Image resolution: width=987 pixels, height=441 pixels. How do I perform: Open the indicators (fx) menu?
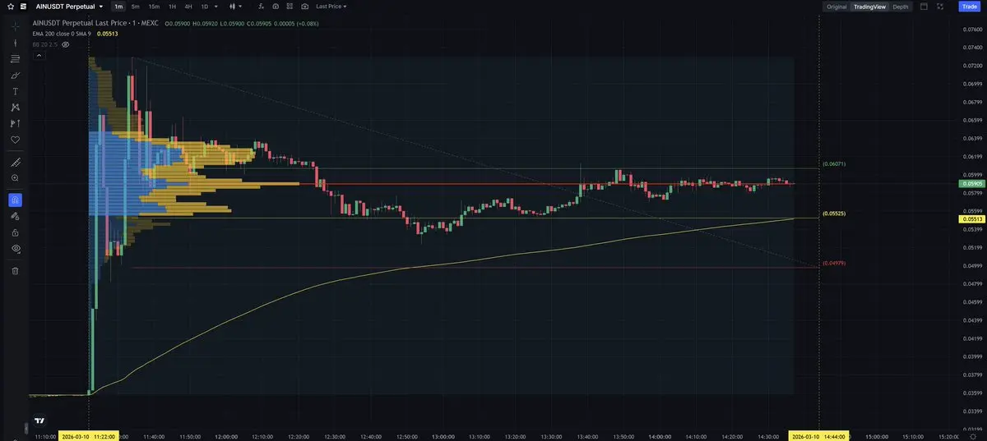(261, 6)
